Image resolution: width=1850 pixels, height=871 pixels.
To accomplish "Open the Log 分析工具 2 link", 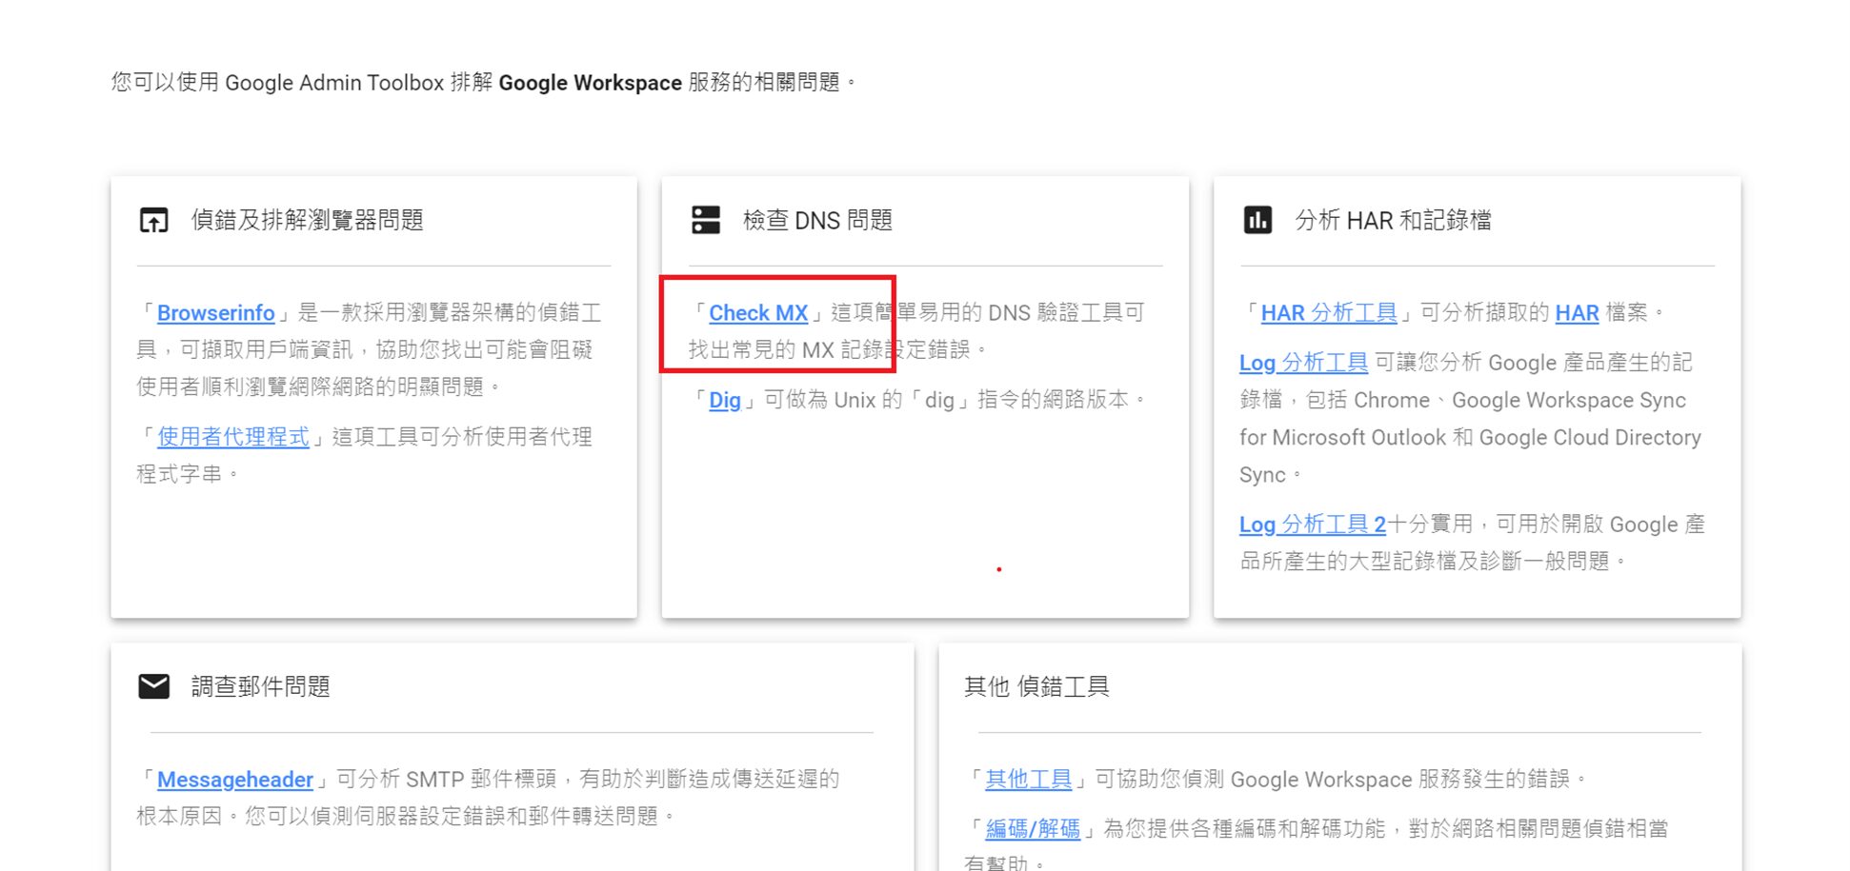I will click(x=1312, y=525).
